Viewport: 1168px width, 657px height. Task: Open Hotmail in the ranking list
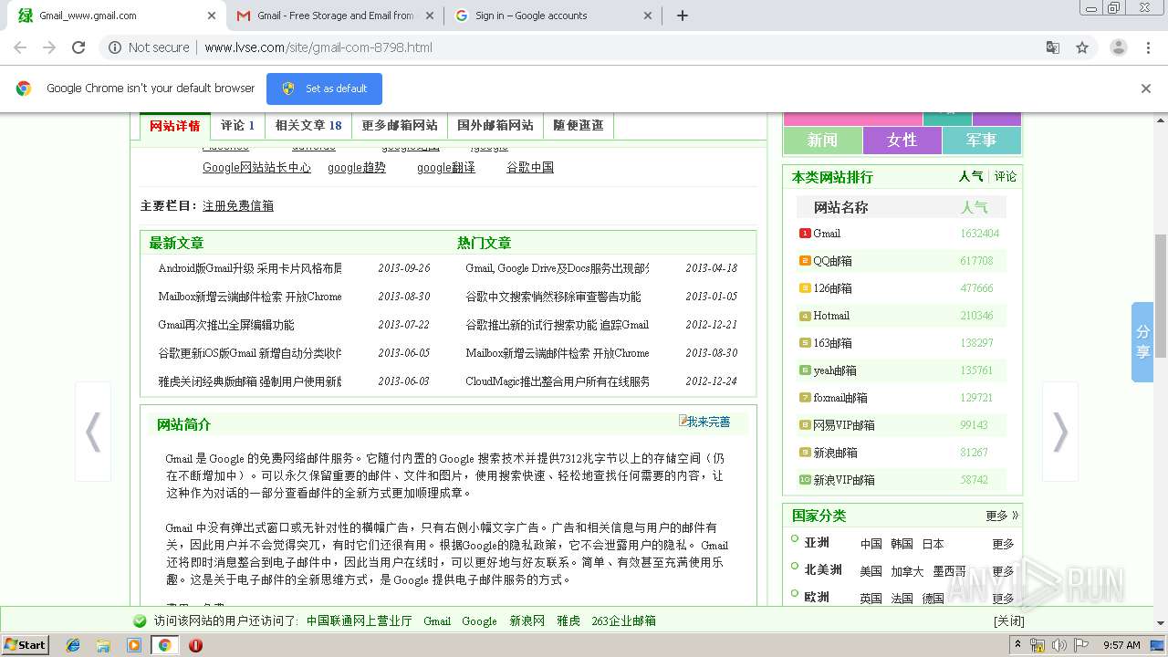click(831, 316)
